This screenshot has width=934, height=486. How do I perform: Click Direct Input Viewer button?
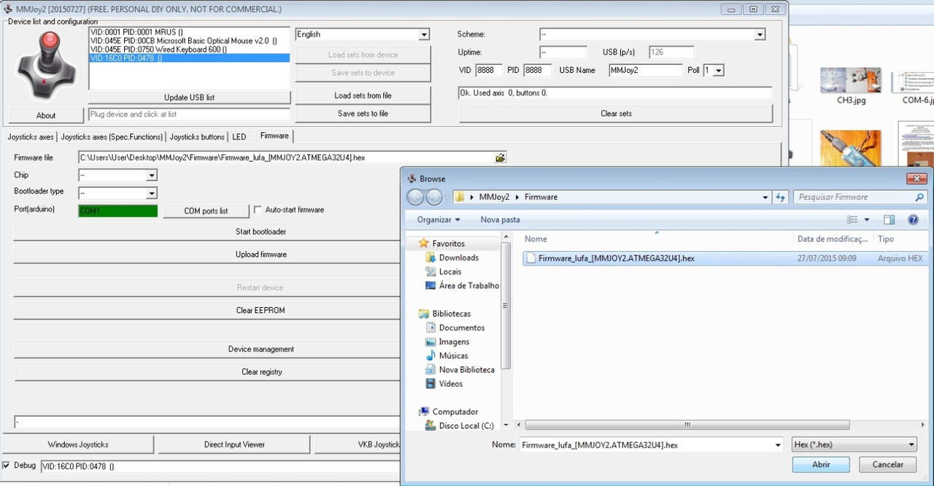click(234, 444)
